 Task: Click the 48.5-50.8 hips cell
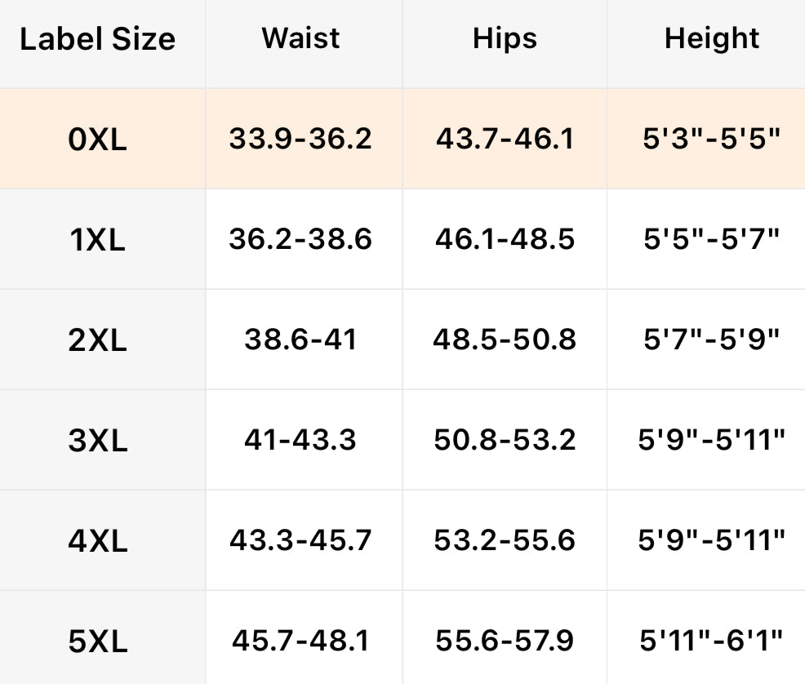505,340
